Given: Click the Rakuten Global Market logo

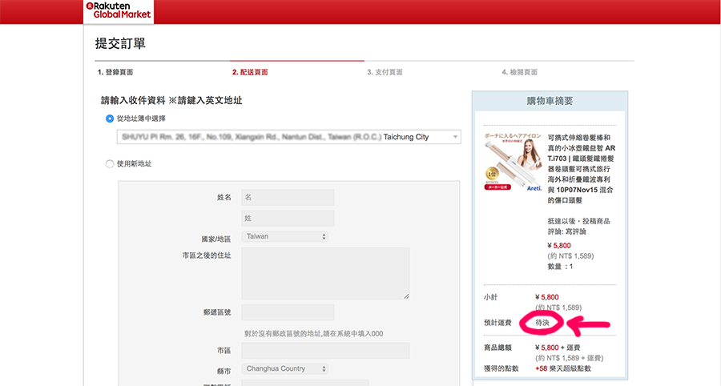Looking at the screenshot, I should tap(118, 10).
